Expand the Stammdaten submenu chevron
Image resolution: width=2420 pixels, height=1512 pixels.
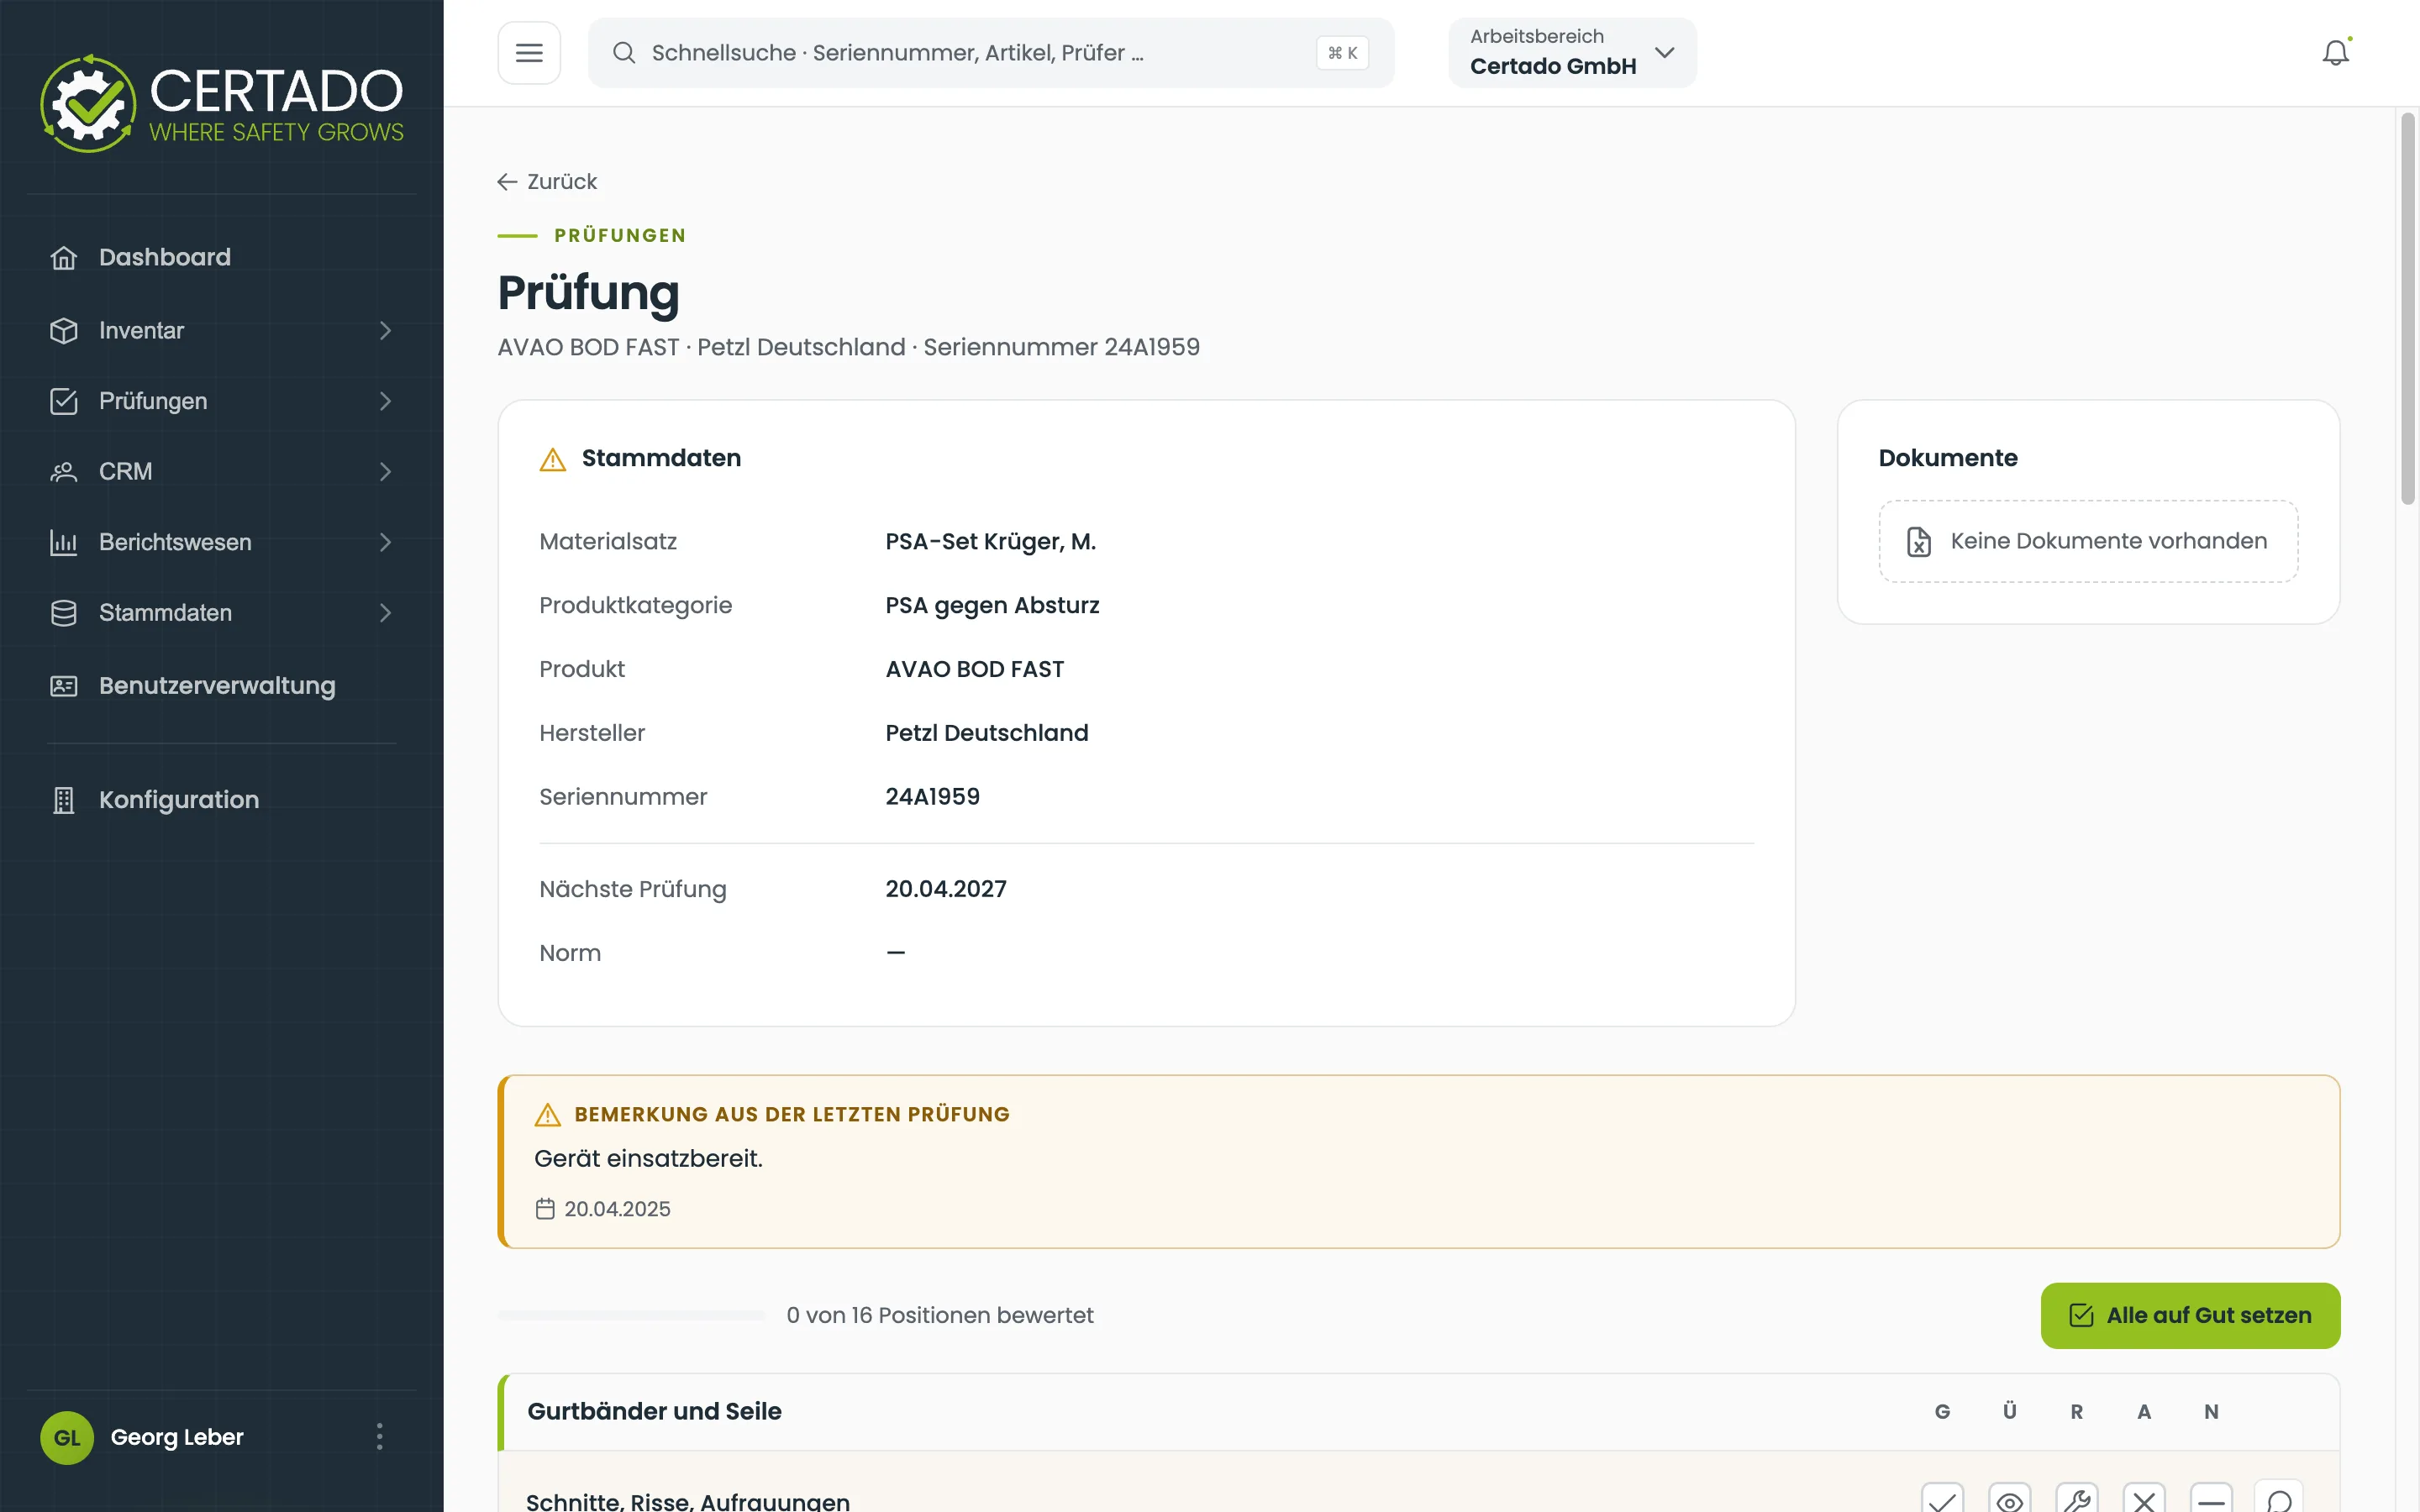[386, 613]
